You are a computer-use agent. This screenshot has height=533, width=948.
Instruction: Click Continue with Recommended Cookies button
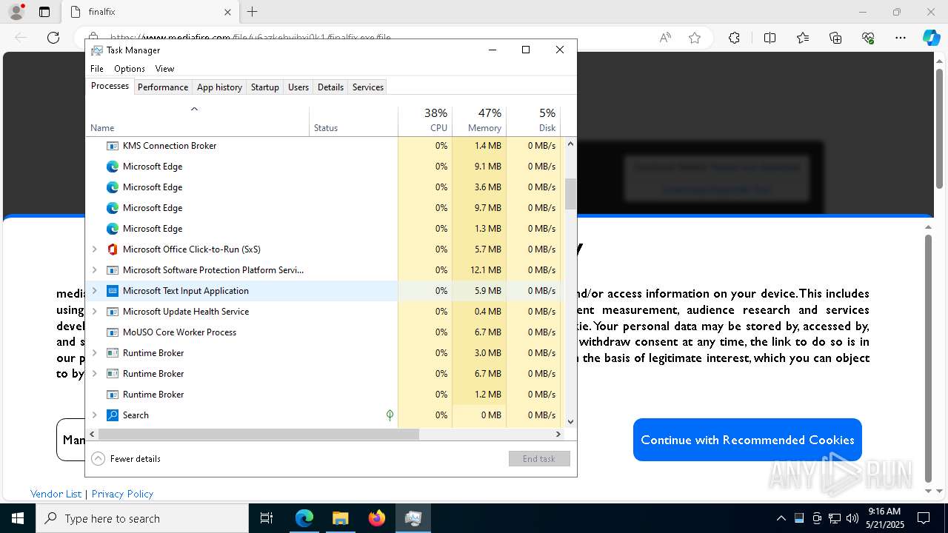pos(747,440)
